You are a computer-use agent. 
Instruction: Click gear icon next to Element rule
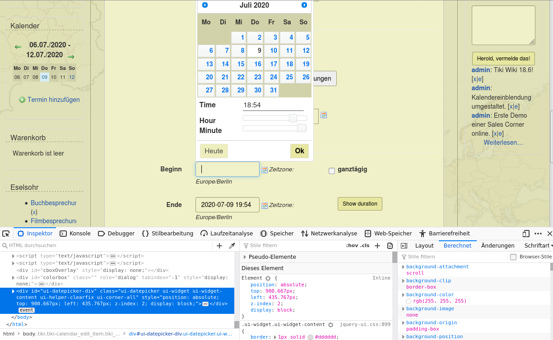tap(268, 278)
